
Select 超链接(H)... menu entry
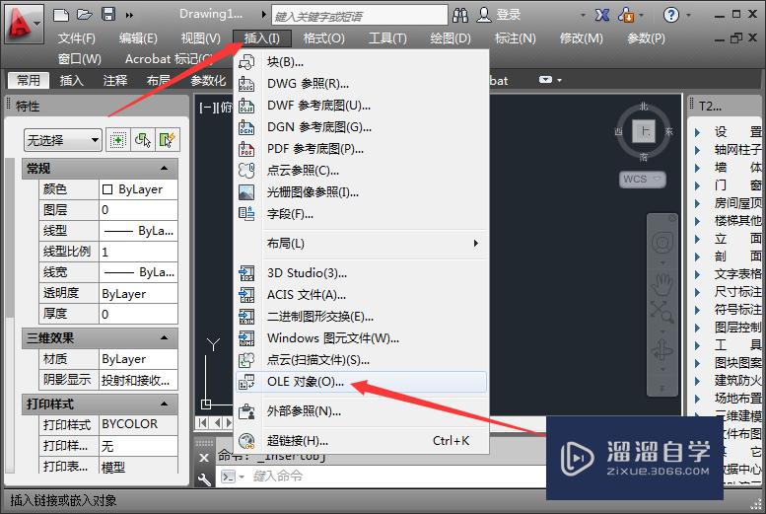click(x=362, y=441)
